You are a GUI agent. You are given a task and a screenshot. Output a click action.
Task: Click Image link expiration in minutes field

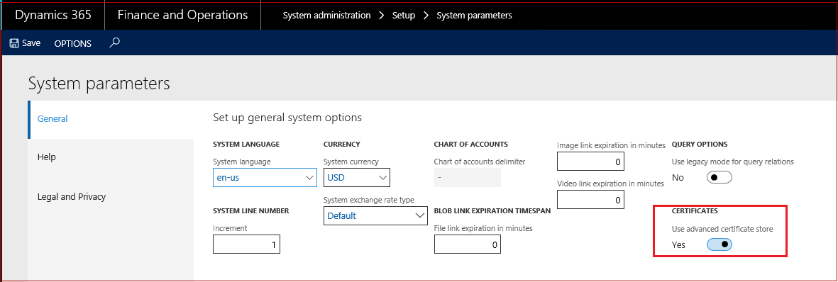pyautogui.click(x=590, y=162)
